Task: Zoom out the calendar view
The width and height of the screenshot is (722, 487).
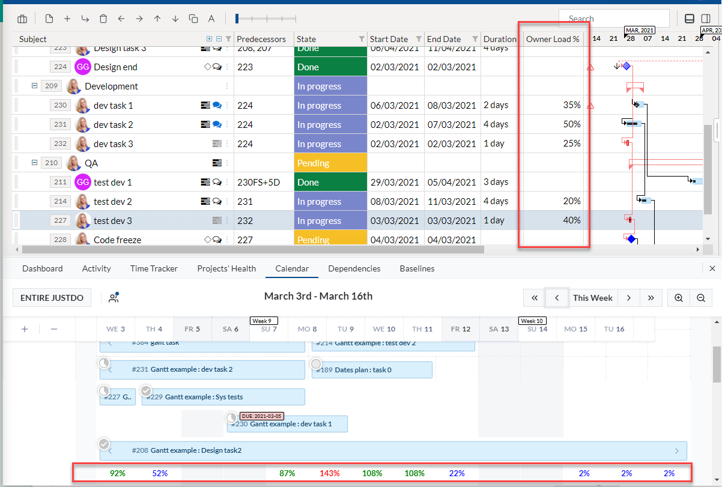Action: point(700,297)
